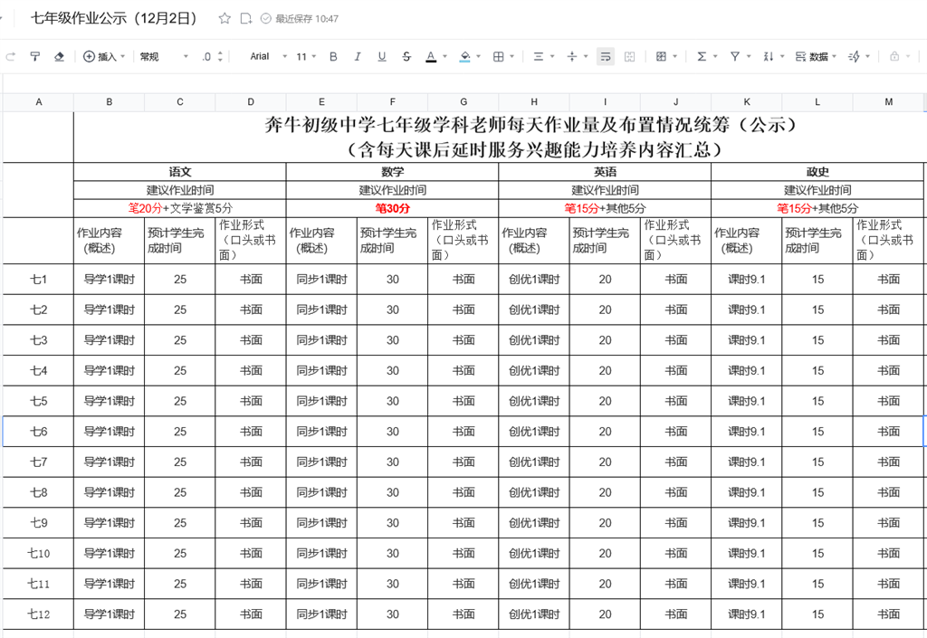Select the 七1 class row cell
The width and height of the screenshot is (927, 638).
click(x=38, y=279)
